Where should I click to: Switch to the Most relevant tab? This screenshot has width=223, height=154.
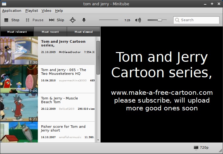coord(17,32)
